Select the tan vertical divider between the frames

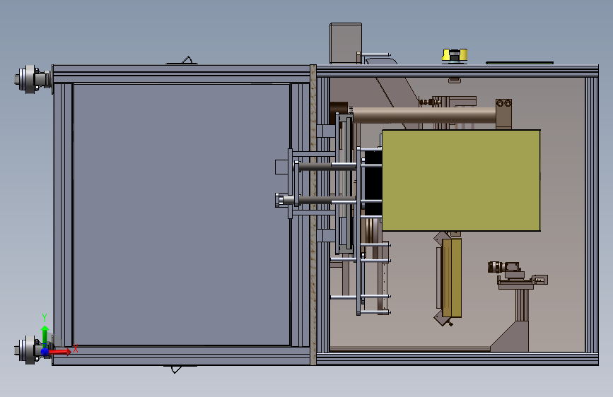(x=313, y=215)
